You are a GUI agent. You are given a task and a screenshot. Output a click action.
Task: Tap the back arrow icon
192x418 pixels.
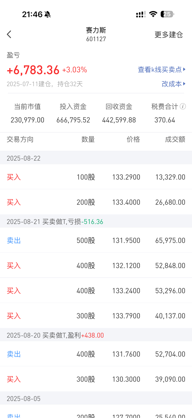click(9, 34)
